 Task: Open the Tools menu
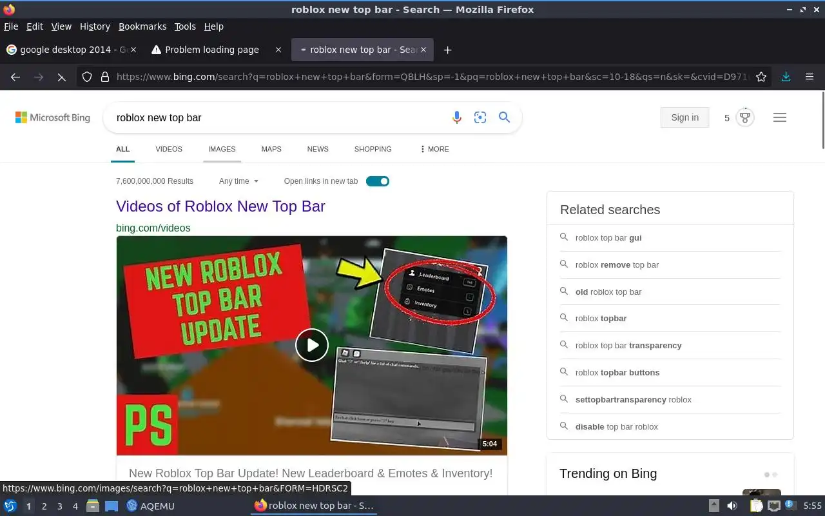click(x=185, y=26)
